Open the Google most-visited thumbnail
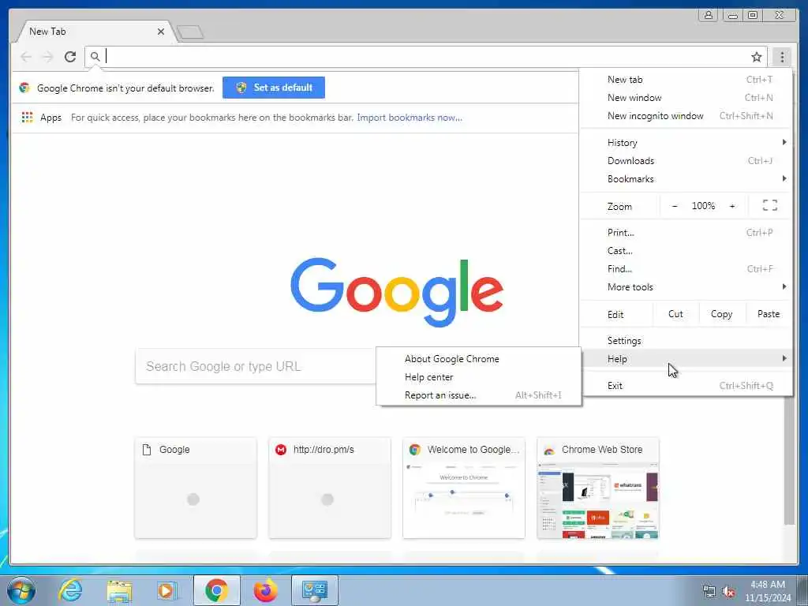 click(196, 488)
